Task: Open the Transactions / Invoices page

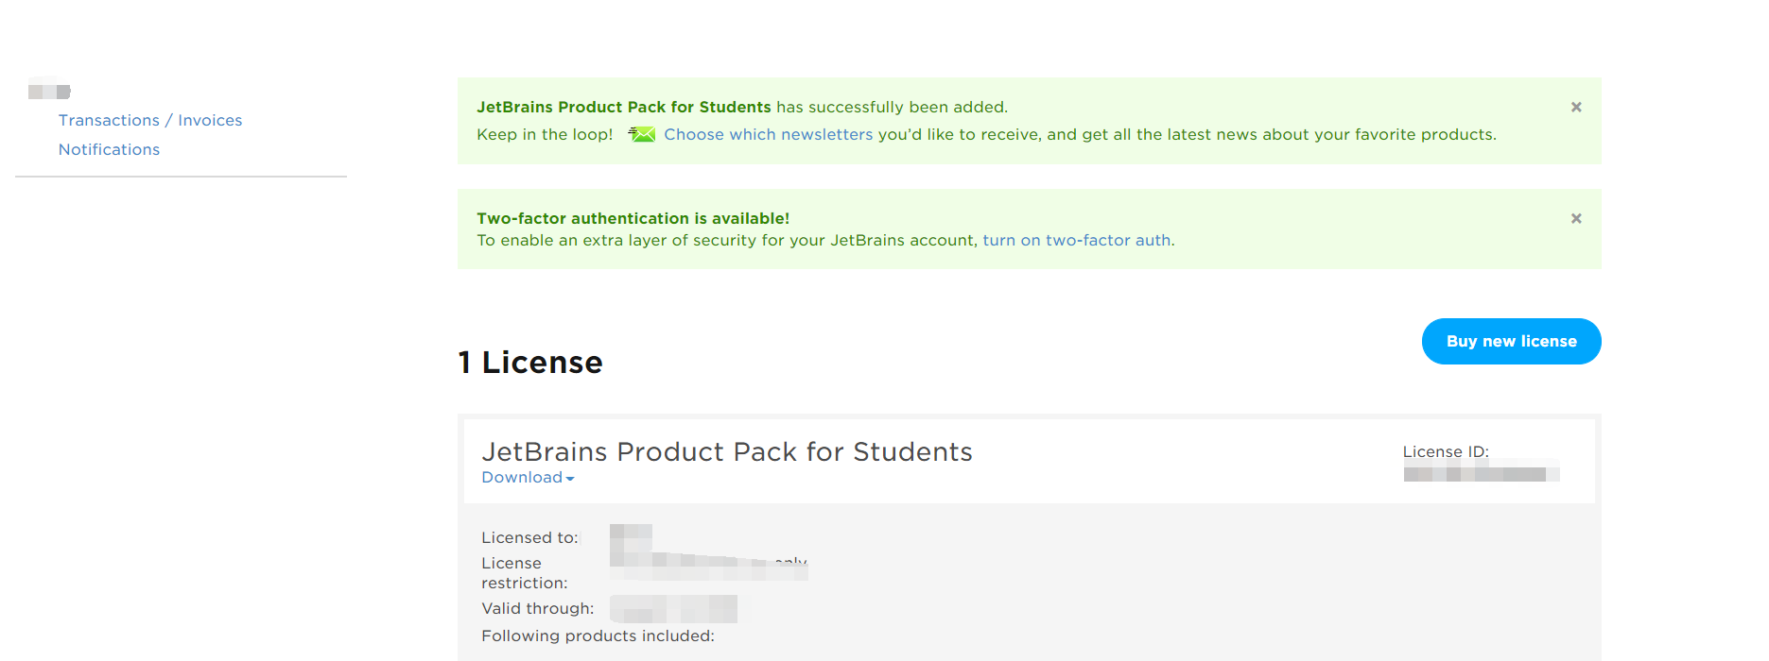Action: click(x=150, y=120)
